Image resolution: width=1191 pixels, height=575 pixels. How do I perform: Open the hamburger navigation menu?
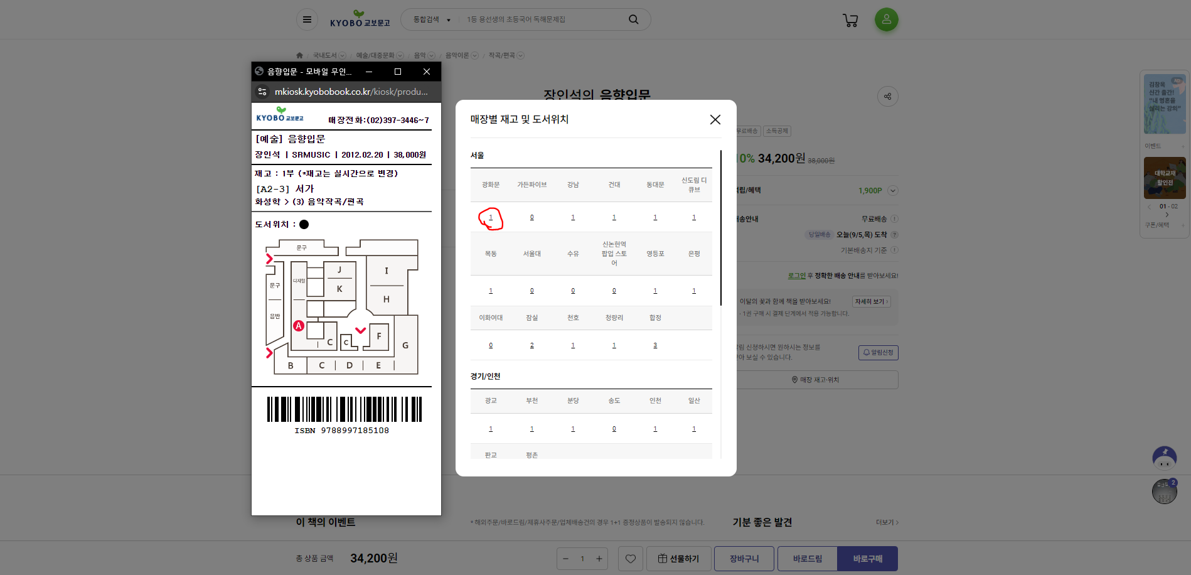click(x=307, y=19)
